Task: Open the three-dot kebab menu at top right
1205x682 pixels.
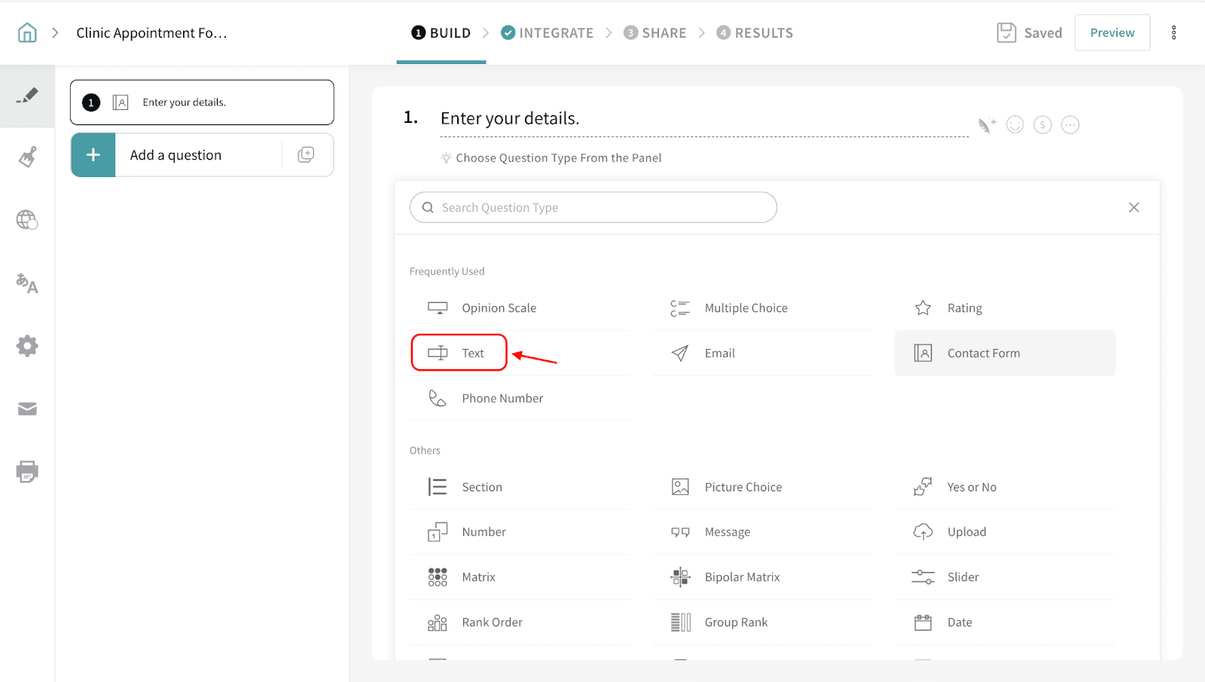Action: click(1173, 33)
